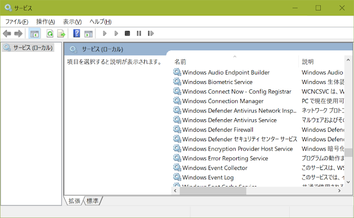This screenshot has width=354, height=218.
Task: Click the magnifier-gear icon in the サービス (ローカル) panel header
Action: pyautogui.click(x=74, y=49)
